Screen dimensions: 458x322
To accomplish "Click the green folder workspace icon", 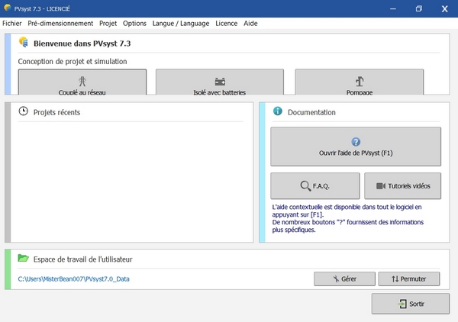I will click(24, 258).
